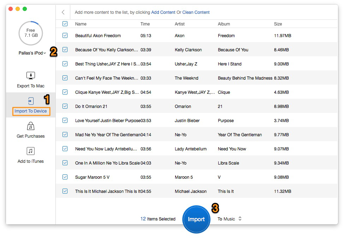Sort by the Time column header
Screen dimensions: 344x241
tap(145, 24)
